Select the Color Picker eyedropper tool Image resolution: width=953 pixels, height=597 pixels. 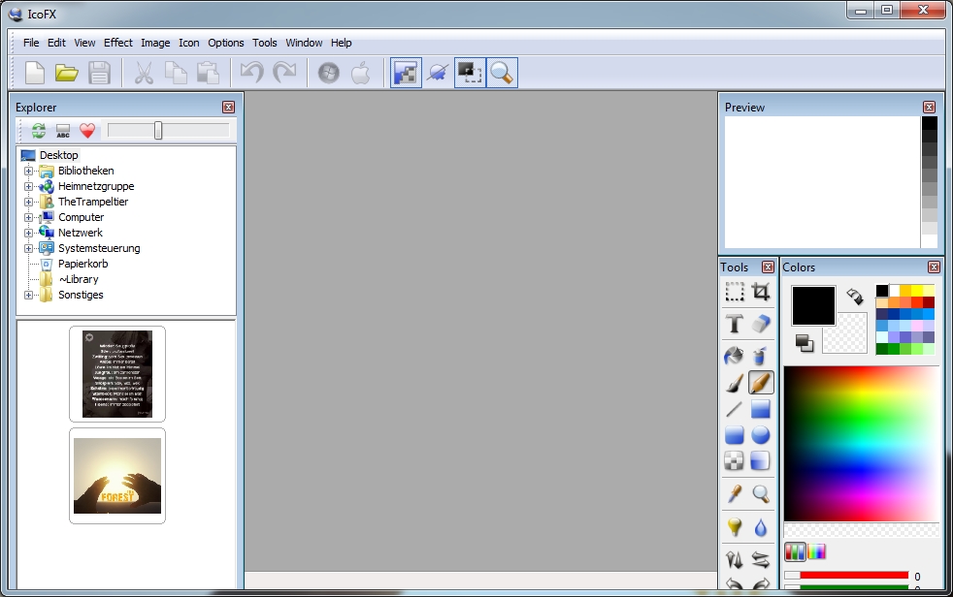tap(735, 494)
